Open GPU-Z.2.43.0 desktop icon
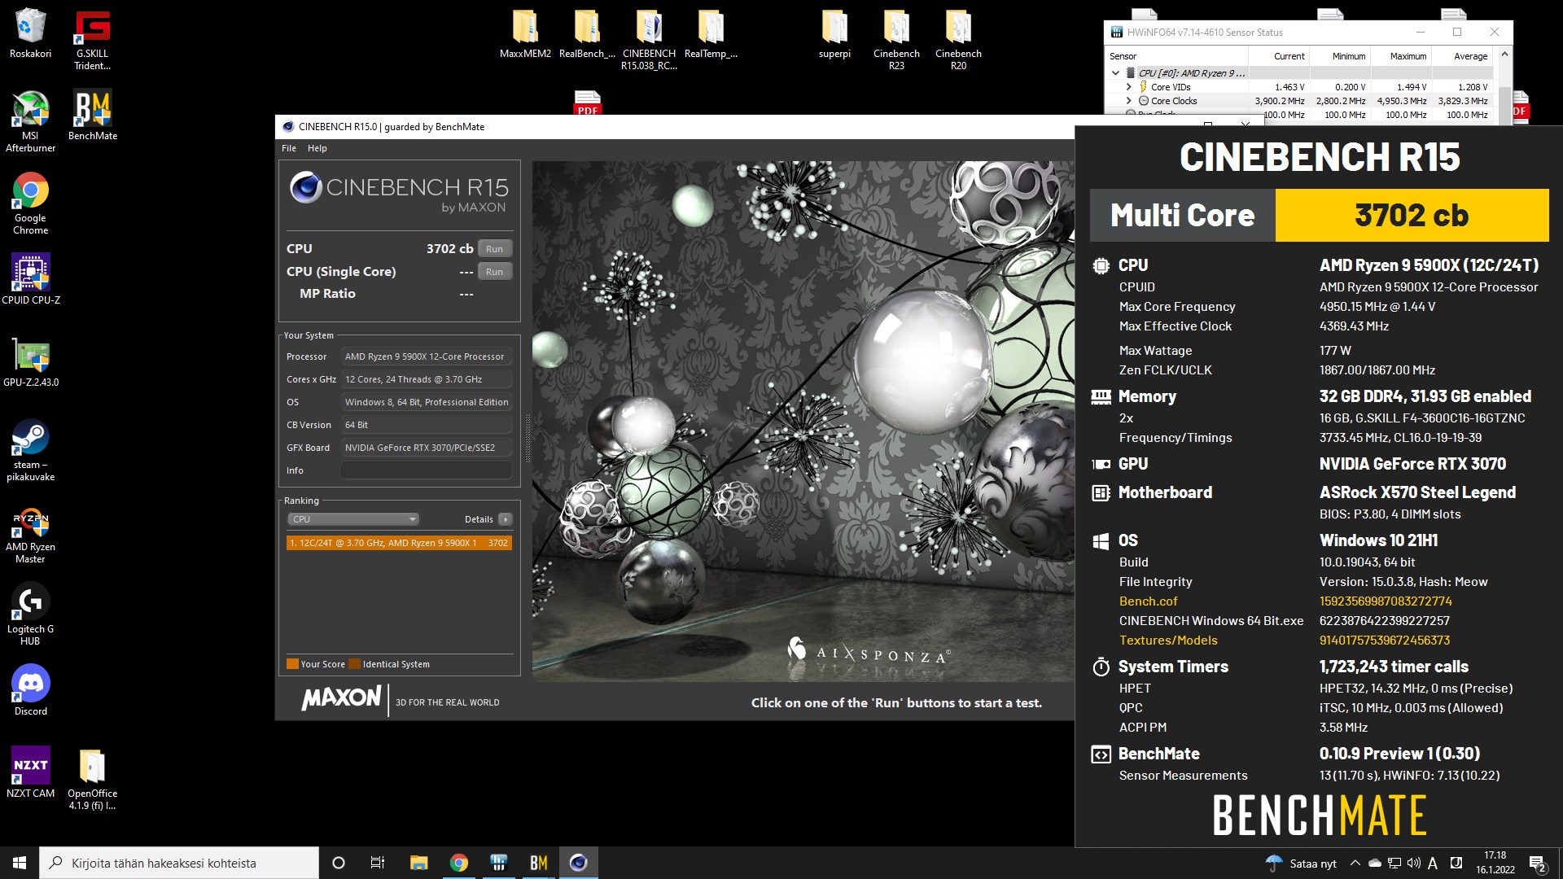This screenshot has width=1563, height=879. pos(30,361)
